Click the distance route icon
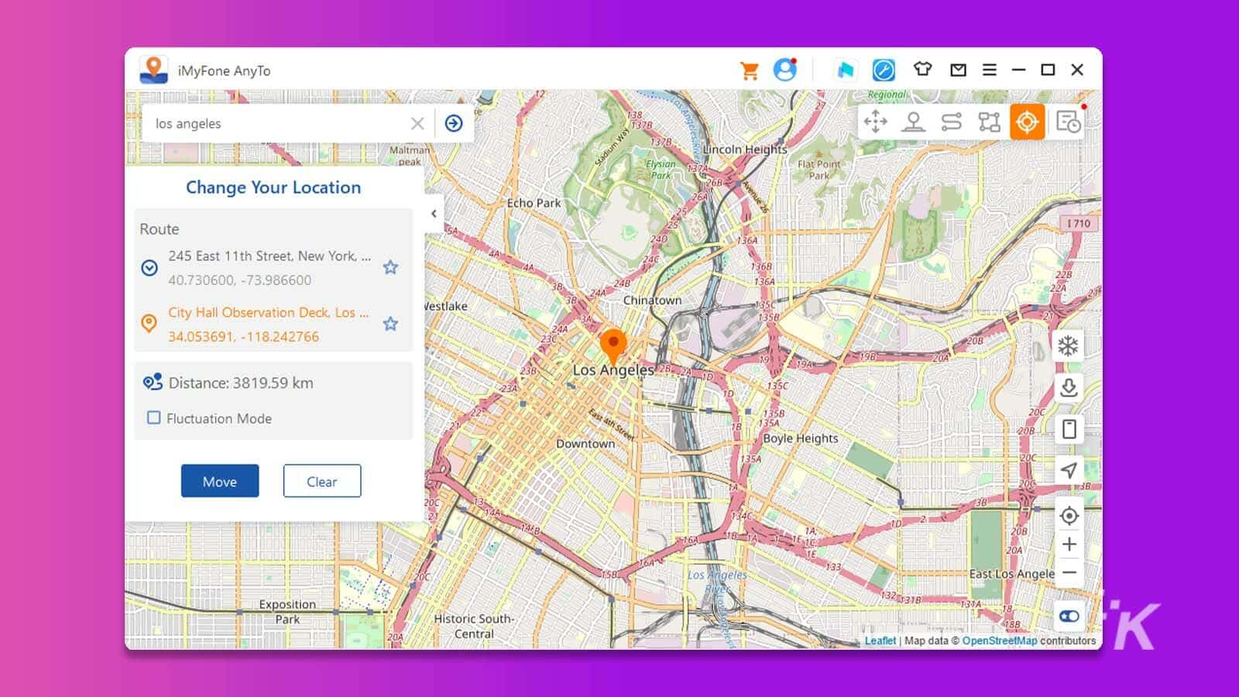This screenshot has height=697, width=1239. 153,382
